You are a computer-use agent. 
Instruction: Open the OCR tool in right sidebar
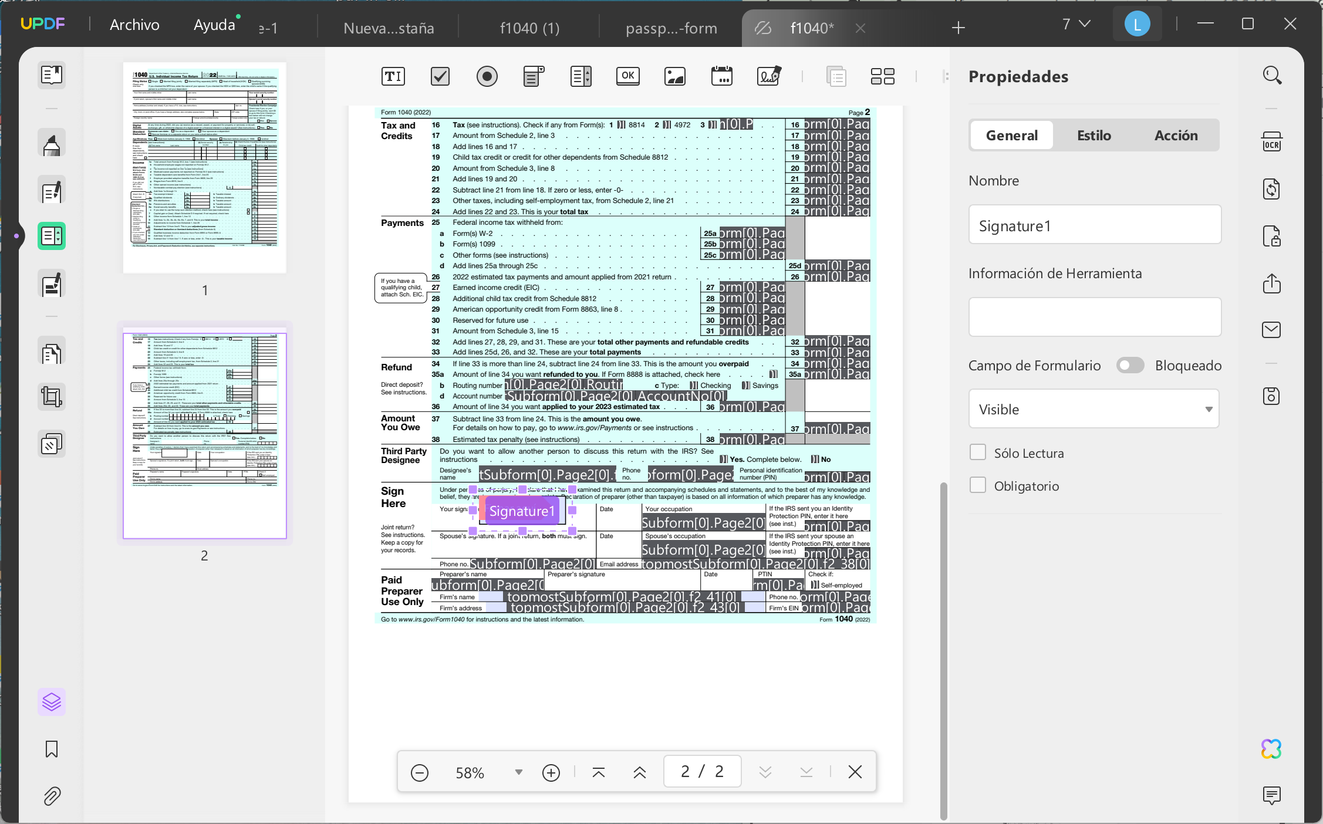pyautogui.click(x=1271, y=143)
